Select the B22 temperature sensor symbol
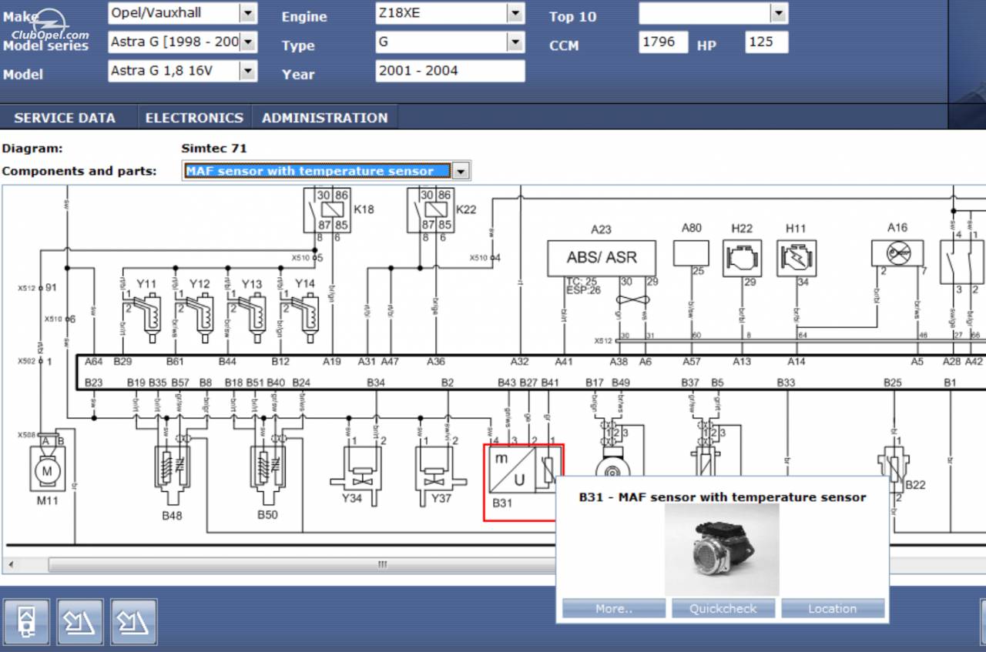Screen dimensions: 986x652 (x=892, y=470)
